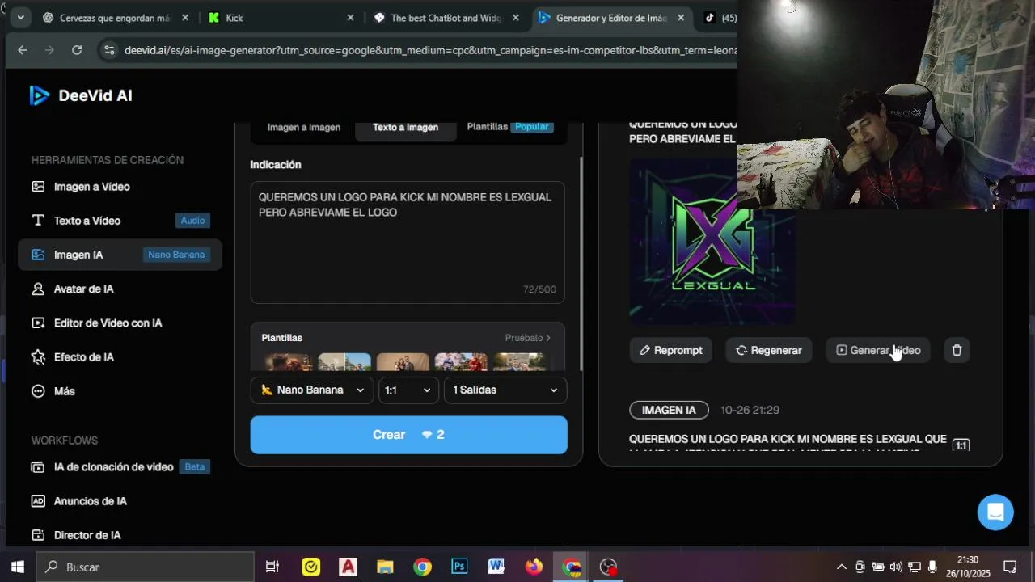This screenshot has height=582, width=1035.
Task: Click the Regenerar button
Action: point(769,350)
